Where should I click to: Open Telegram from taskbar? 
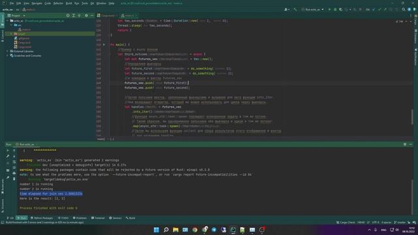214,230
